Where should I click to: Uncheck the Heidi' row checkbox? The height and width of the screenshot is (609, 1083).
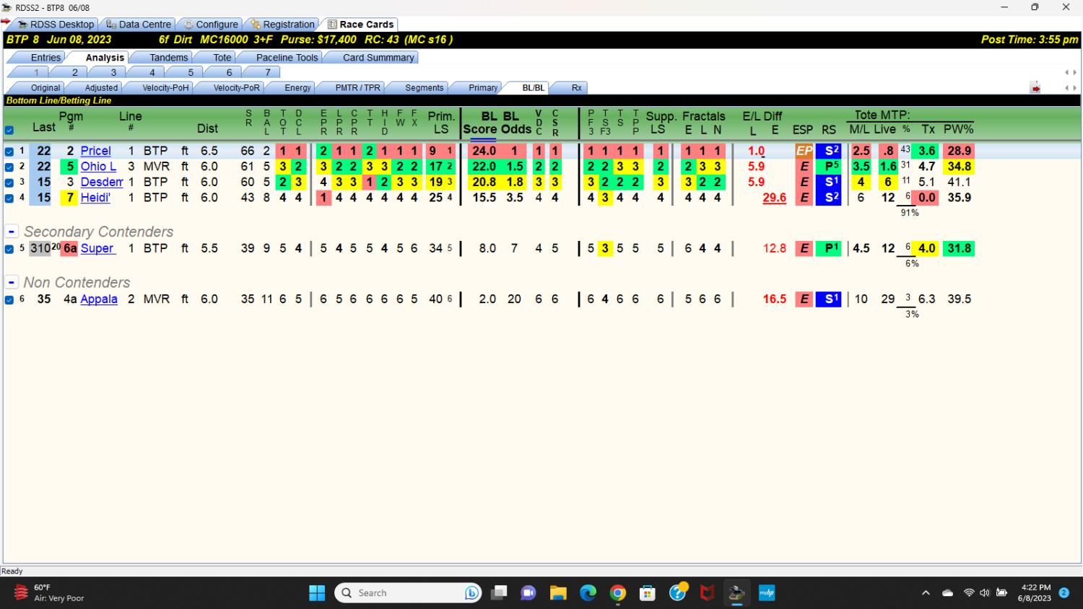[9, 198]
